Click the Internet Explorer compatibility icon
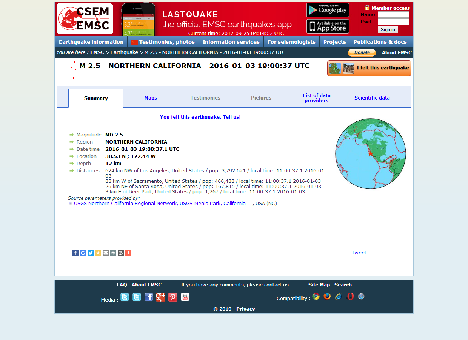 pos(339,296)
